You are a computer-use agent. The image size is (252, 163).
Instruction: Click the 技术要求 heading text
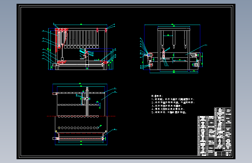click(157, 96)
